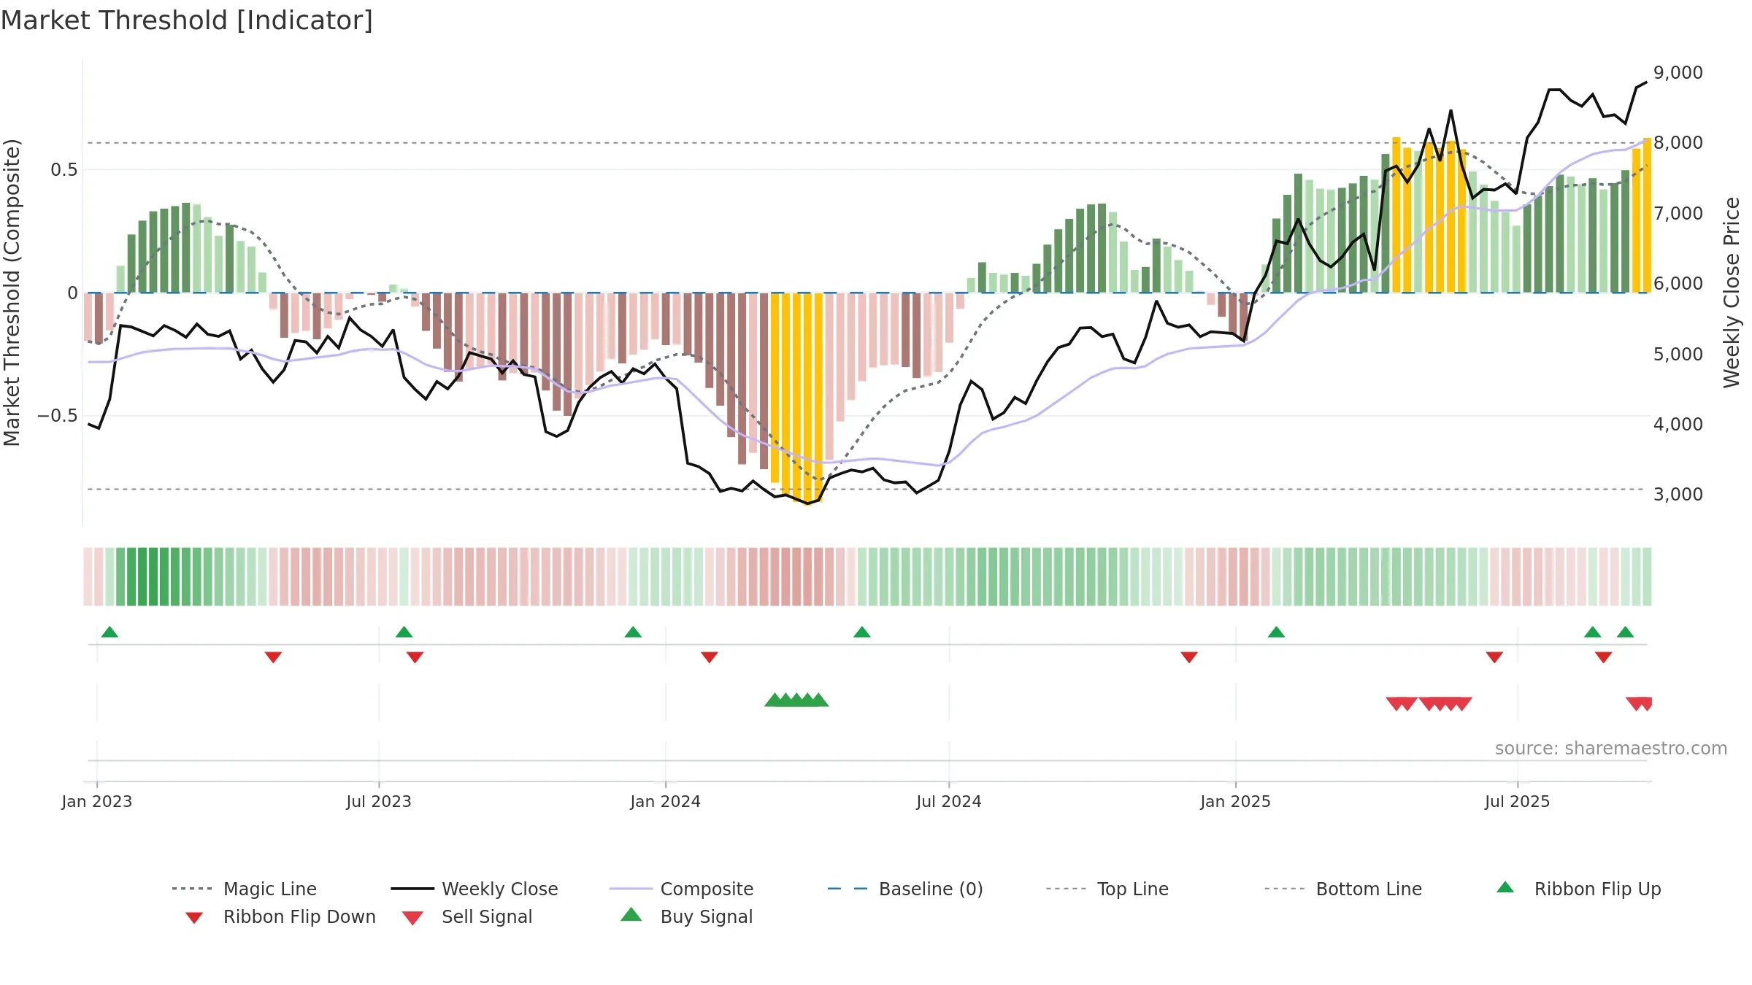Toggle the Bottom Line legend entry

tap(1343, 889)
